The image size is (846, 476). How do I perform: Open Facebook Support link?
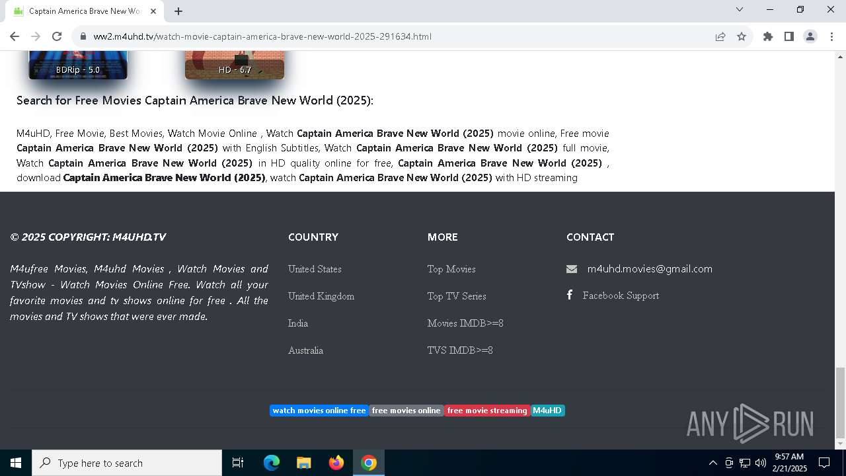621,296
